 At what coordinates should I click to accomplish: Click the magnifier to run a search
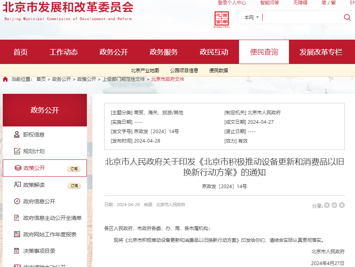[347, 17]
